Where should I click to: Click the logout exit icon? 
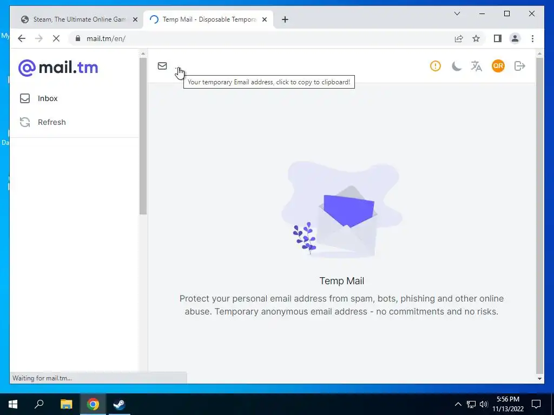520,66
